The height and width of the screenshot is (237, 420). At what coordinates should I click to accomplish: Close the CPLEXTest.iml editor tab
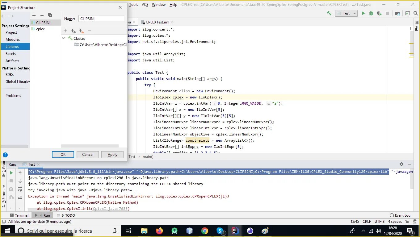pyautogui.click(x=172, y=22)
